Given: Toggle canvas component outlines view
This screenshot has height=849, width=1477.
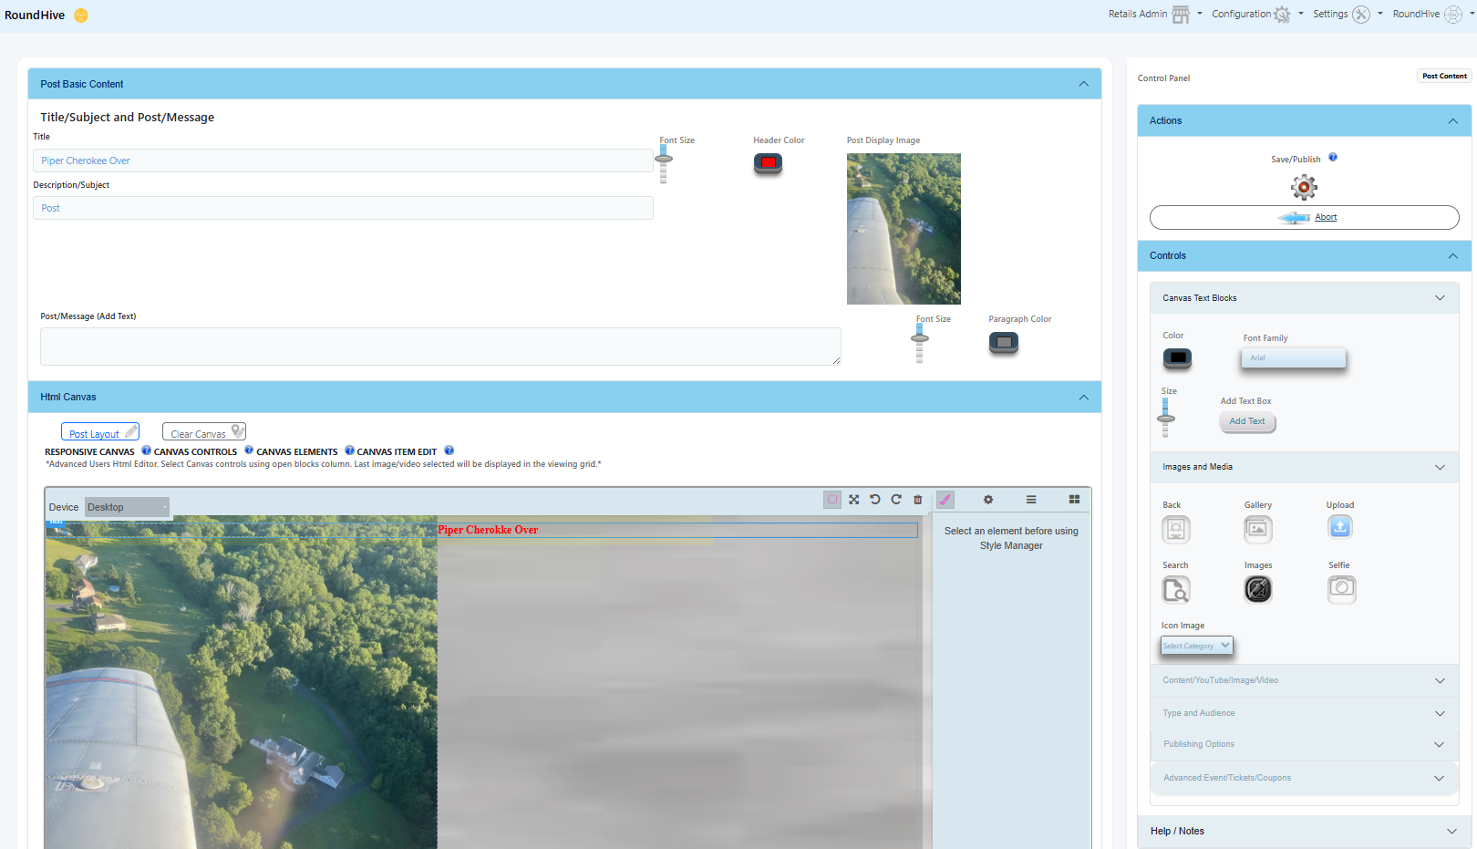Looking at the screenshot, I should 832,500.
